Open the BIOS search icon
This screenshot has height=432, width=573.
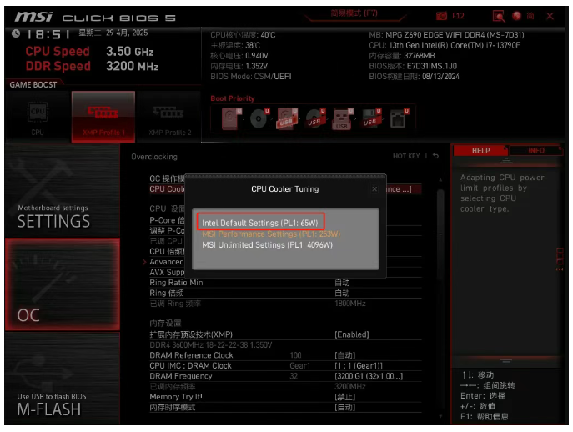point(499,16)
